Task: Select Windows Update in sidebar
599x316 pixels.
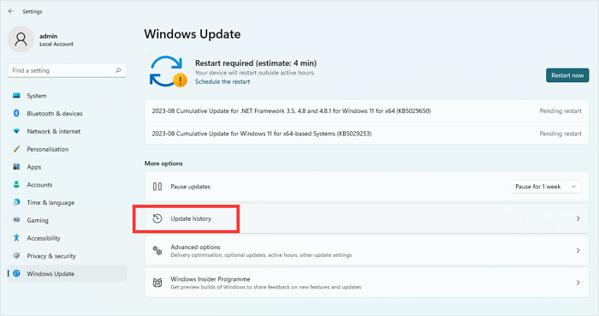Action: (67, 273)
